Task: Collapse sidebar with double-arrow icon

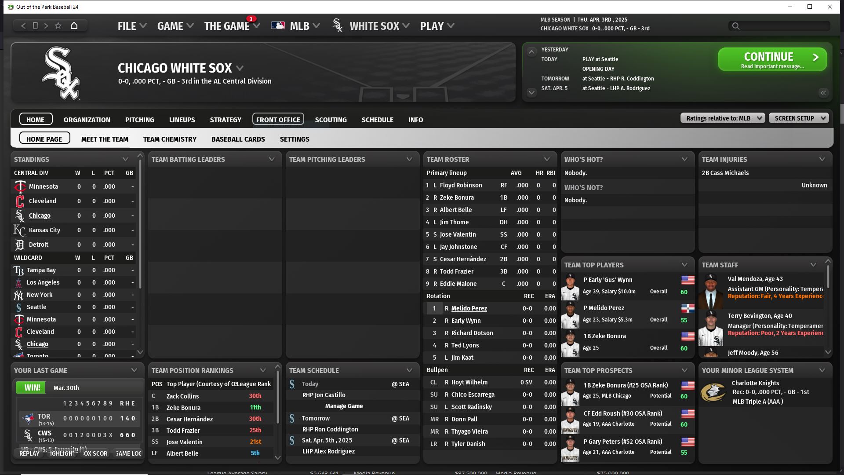Action: [x=823, y=92]
